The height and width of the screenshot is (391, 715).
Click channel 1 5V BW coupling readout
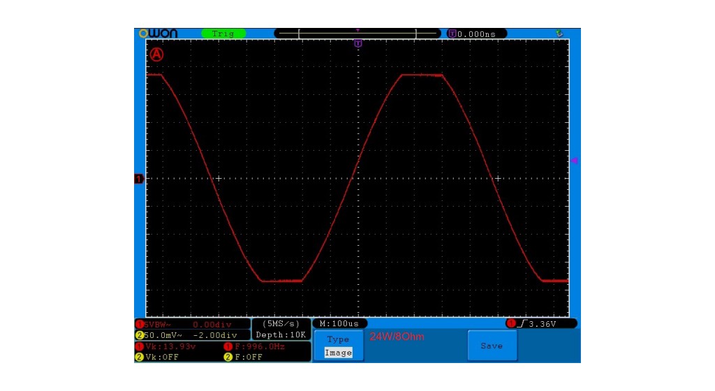pos(157,325)
